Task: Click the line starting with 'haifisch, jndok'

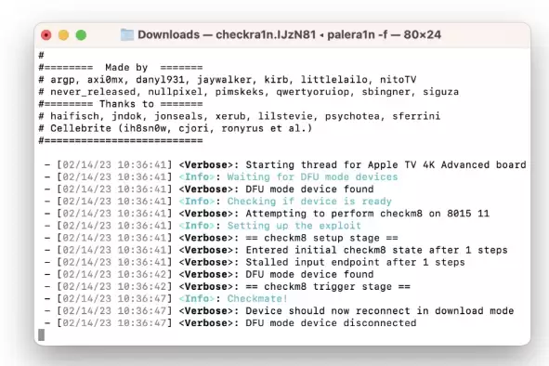Action: (x=240, y=116)
